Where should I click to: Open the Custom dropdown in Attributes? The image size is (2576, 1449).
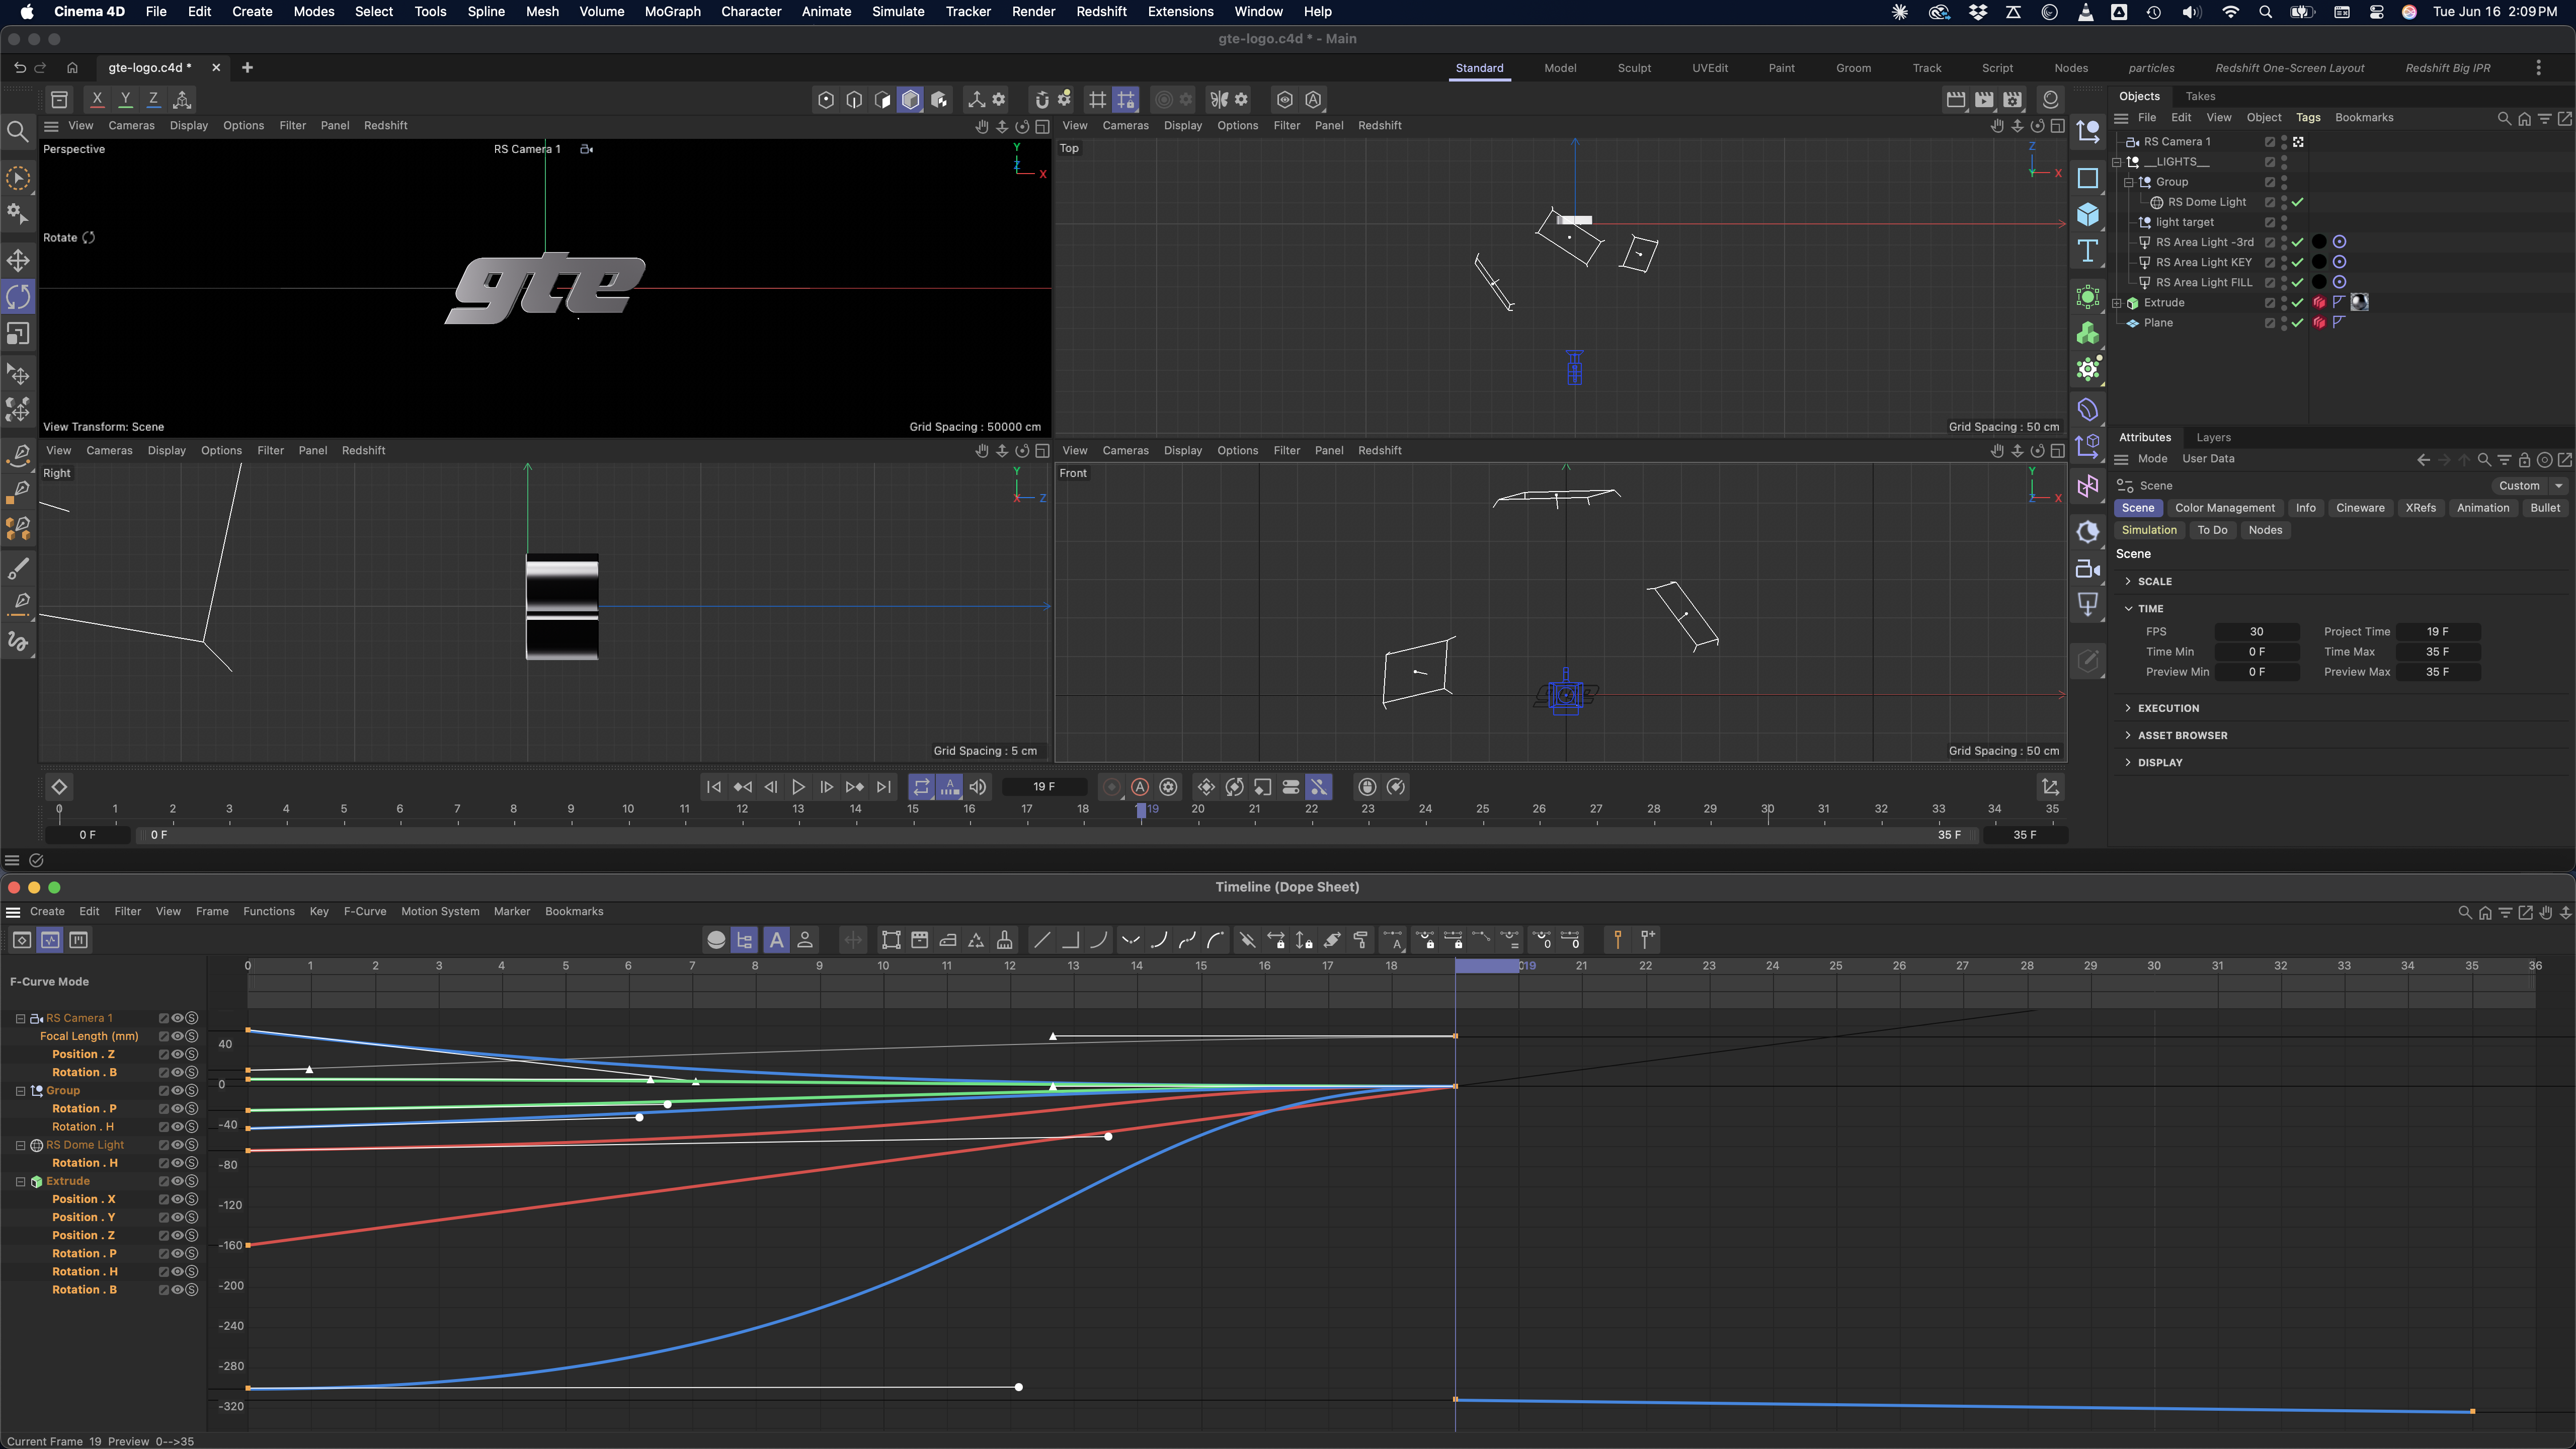pos(2529,486)
